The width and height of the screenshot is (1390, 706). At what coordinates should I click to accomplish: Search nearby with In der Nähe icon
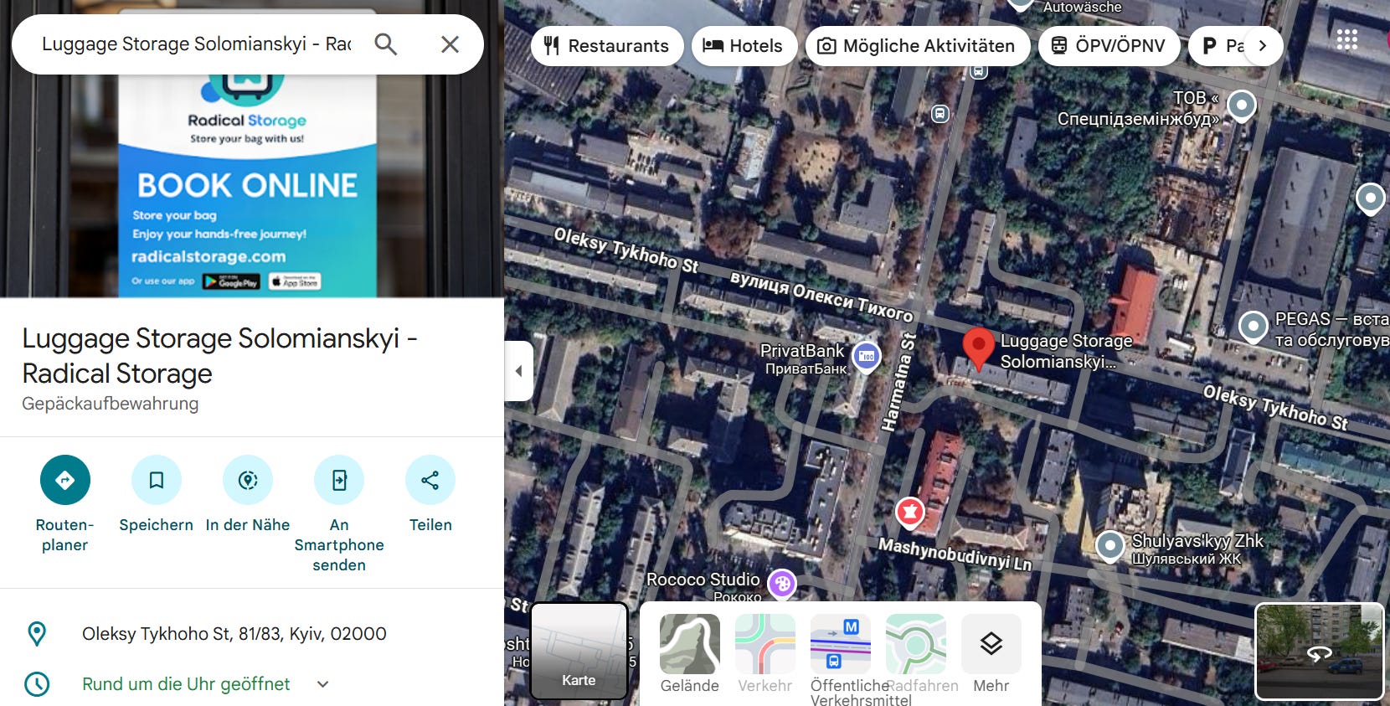[x=247, y=480]
